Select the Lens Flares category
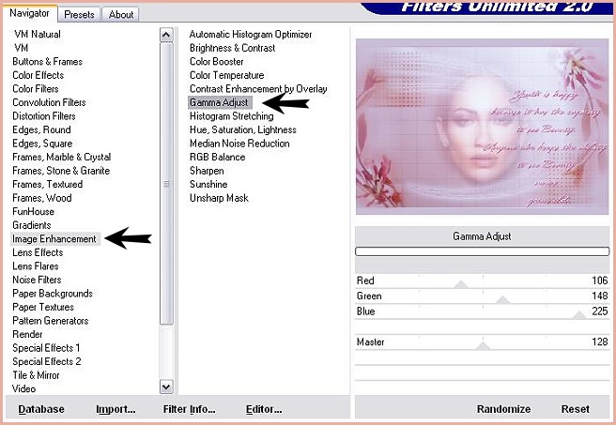 click(x=36, y=266)
